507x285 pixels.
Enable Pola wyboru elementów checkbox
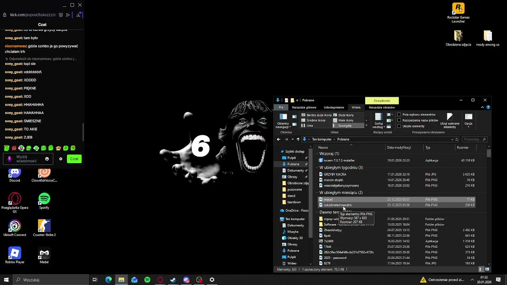[399, 115]
